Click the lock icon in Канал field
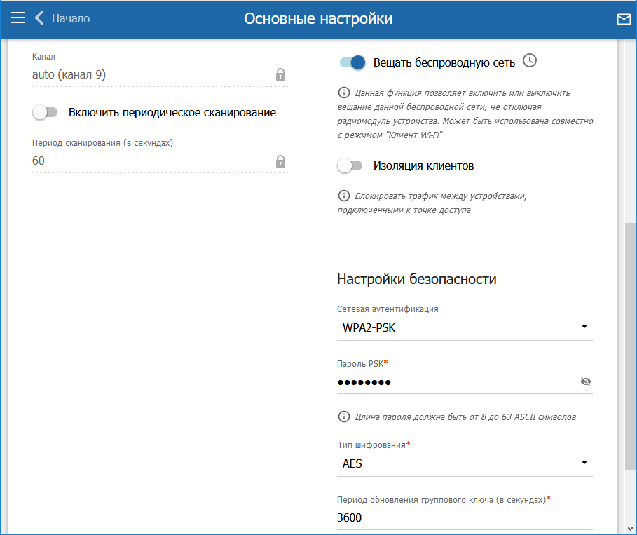This screenshot has height=535, width=637. coord(280,75)
